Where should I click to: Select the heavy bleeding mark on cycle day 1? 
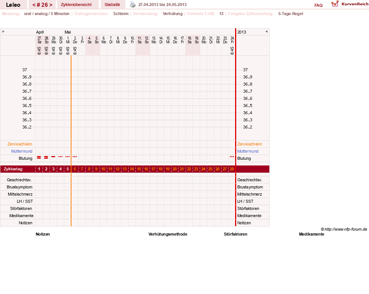point(39,157)
